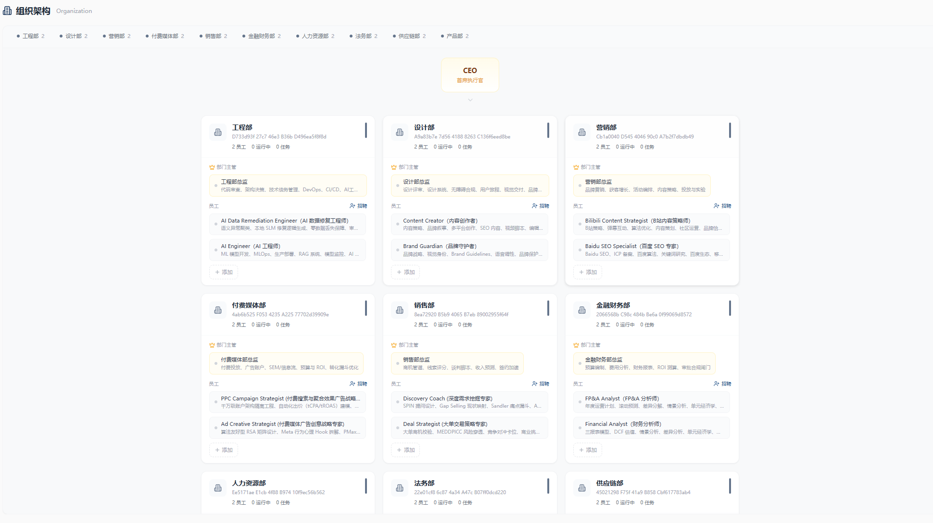Click the building icon on the 营销部 card
Screen dimensions: 933x523
coord(582,132)
